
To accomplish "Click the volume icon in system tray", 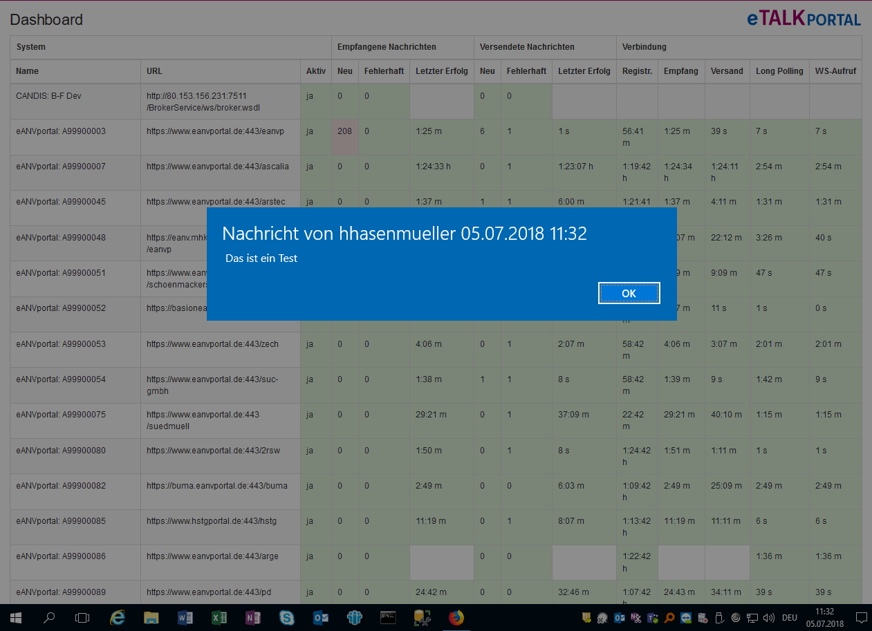I will pyautogui.click(x=768, y=618).
